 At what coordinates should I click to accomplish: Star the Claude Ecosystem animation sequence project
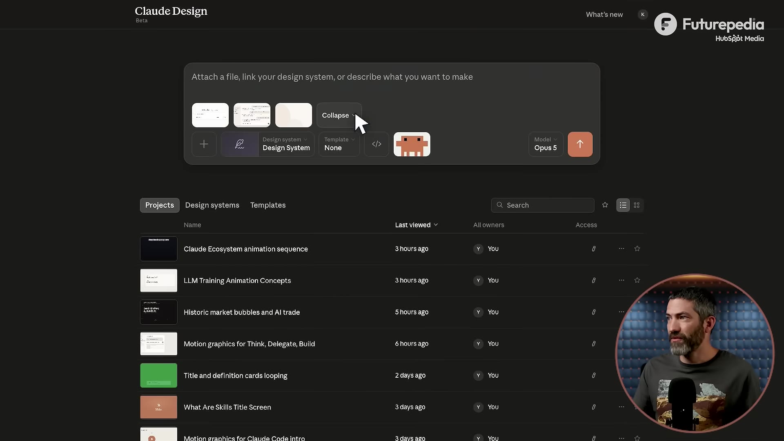637,249
